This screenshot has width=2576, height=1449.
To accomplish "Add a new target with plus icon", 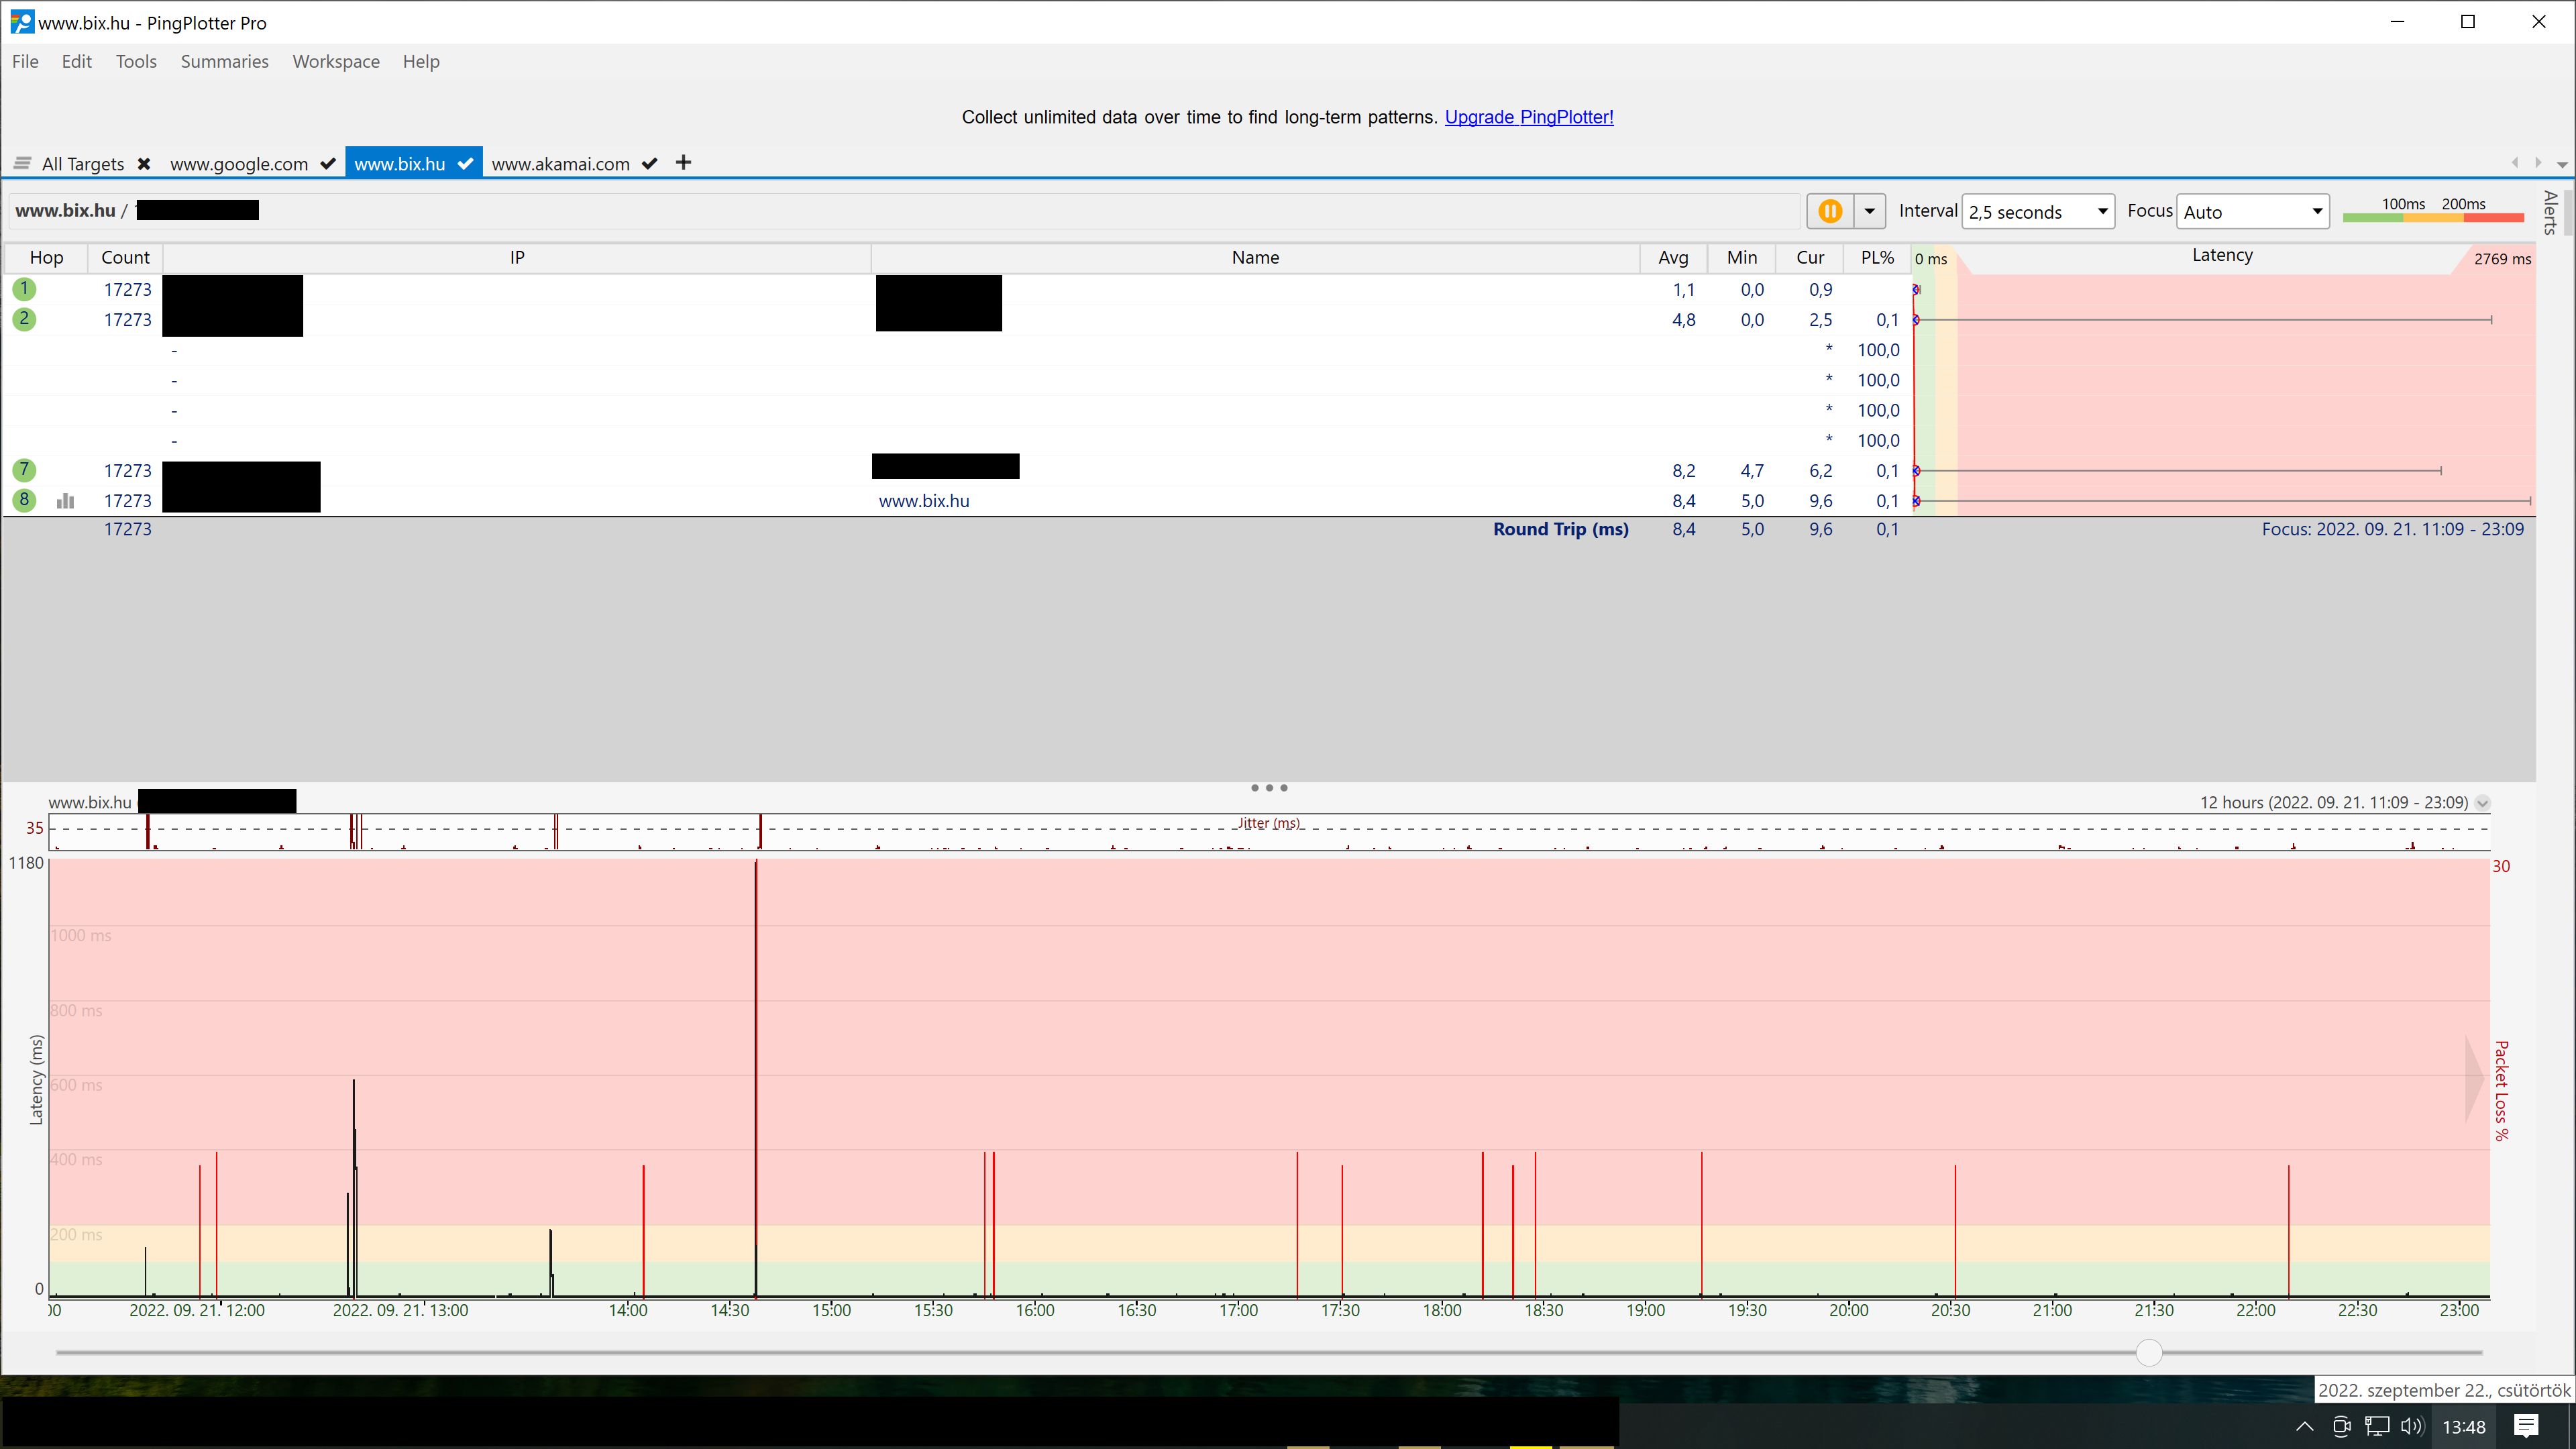I will tap(684, 162).
